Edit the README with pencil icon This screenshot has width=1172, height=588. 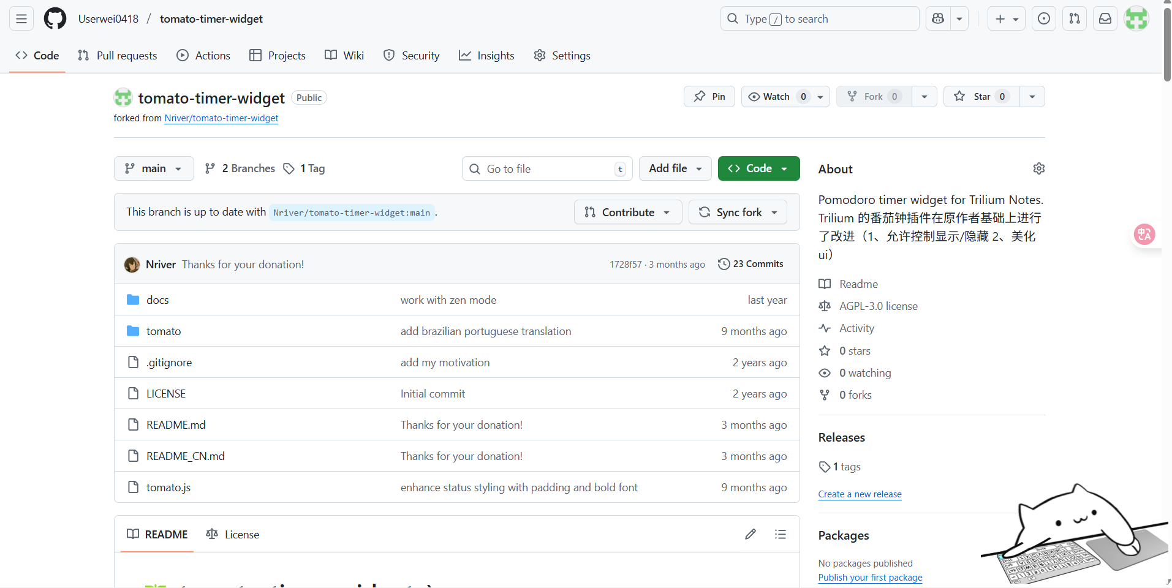click(x=750, y=534)
